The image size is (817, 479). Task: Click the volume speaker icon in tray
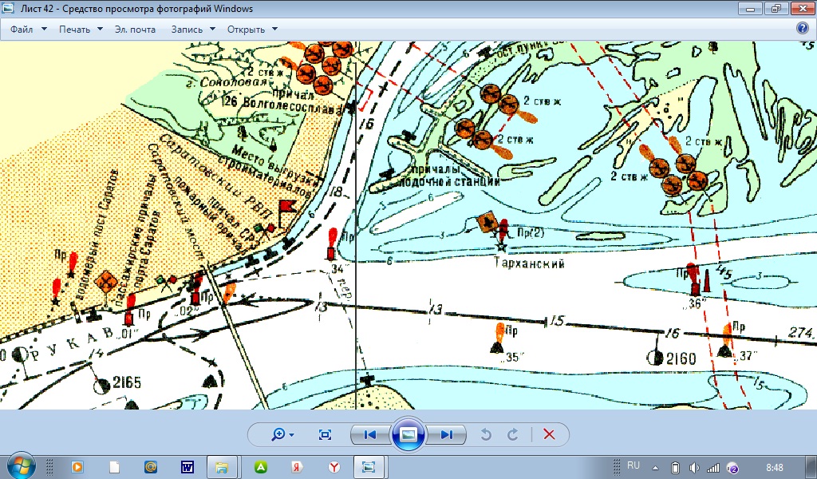pyautogui.click(x=694, y=467)
